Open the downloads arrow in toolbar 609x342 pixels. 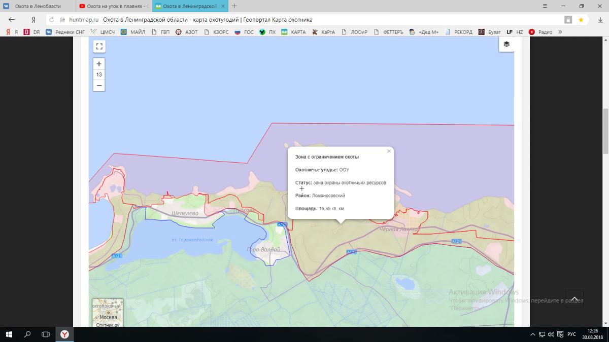point(599,20)
